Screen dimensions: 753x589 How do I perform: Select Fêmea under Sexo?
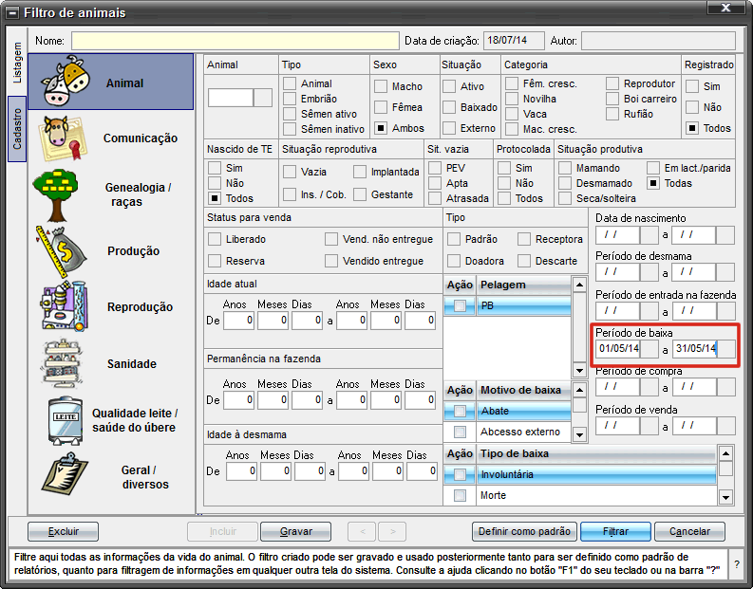[x=381, y=107]
